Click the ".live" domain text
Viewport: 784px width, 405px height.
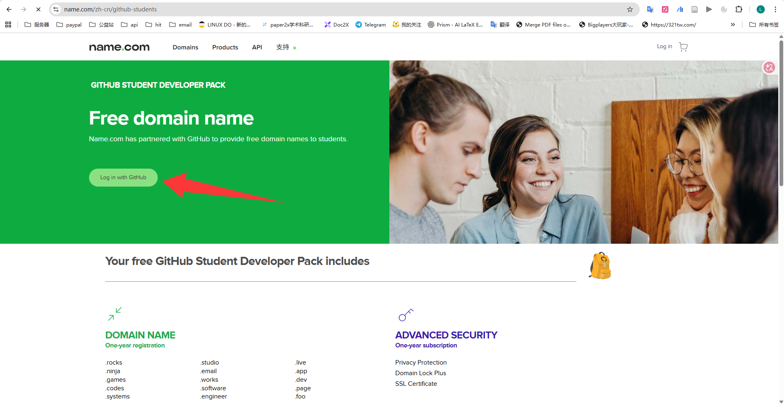pyautogui.click(x=301, y=363)
